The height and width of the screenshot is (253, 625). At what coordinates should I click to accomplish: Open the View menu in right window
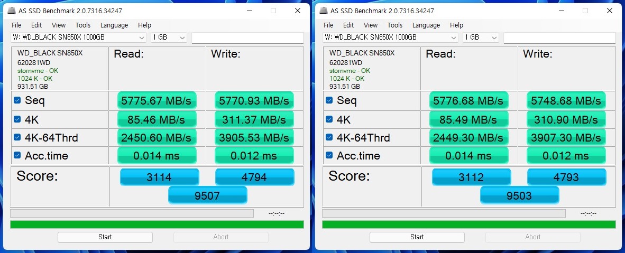pos(371,25)
